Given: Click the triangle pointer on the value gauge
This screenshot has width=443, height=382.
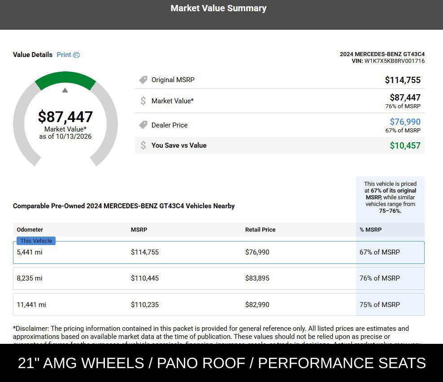Looking at the screenshot, I should (65, 90).
